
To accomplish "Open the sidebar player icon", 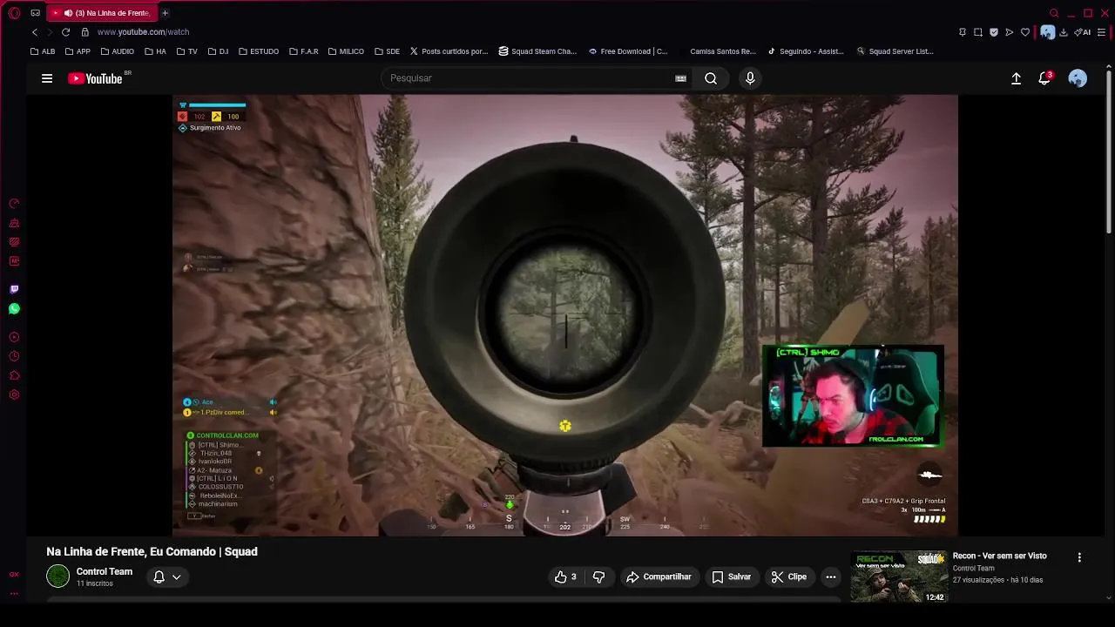I will point(14,337).
